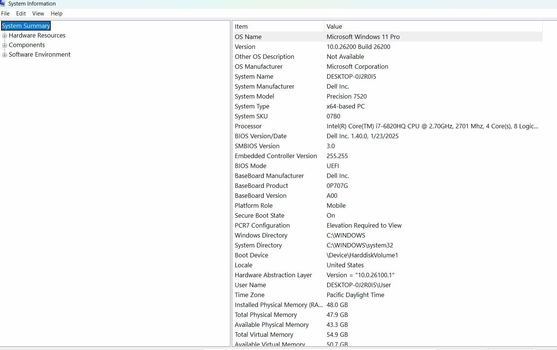The width and height of the screenshot is (557, 350).
Task: Click the value Precision 7520
Action: (346, 96)
